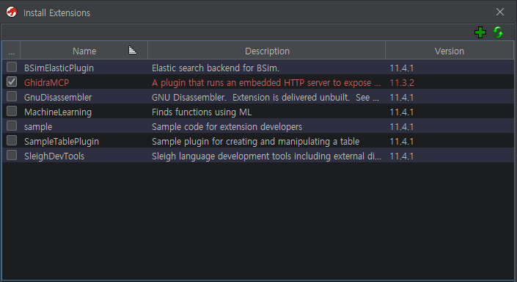This screenshot has height=282, width=517.
Task: Click 'Elastic search backend for BSim.' description
Action: tap(216, 68)
